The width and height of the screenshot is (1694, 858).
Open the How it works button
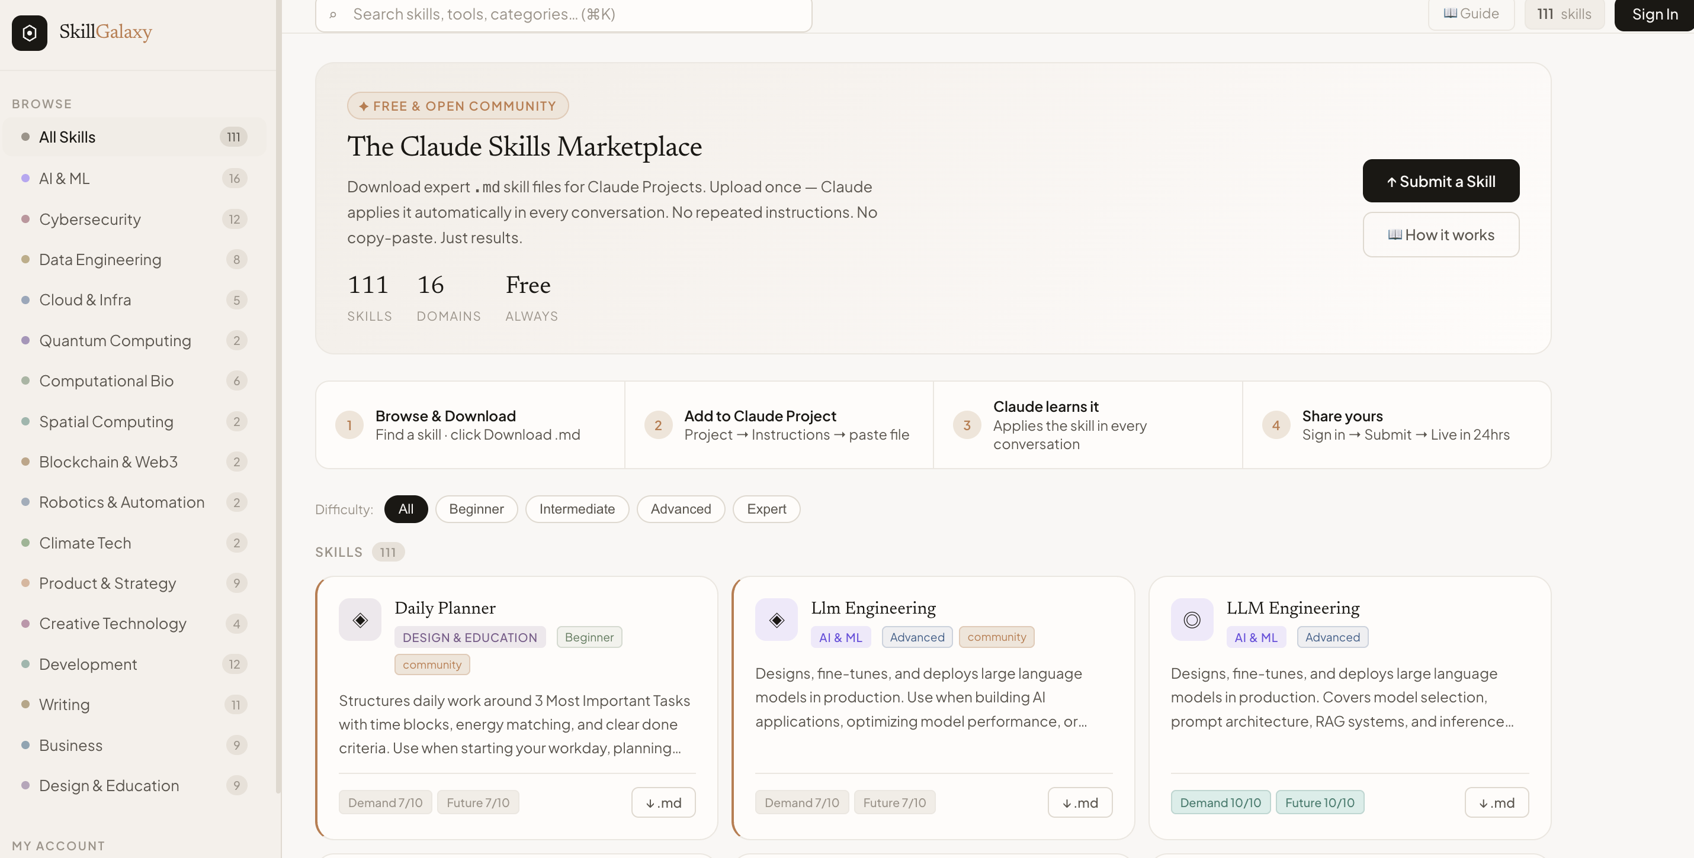1440,234
